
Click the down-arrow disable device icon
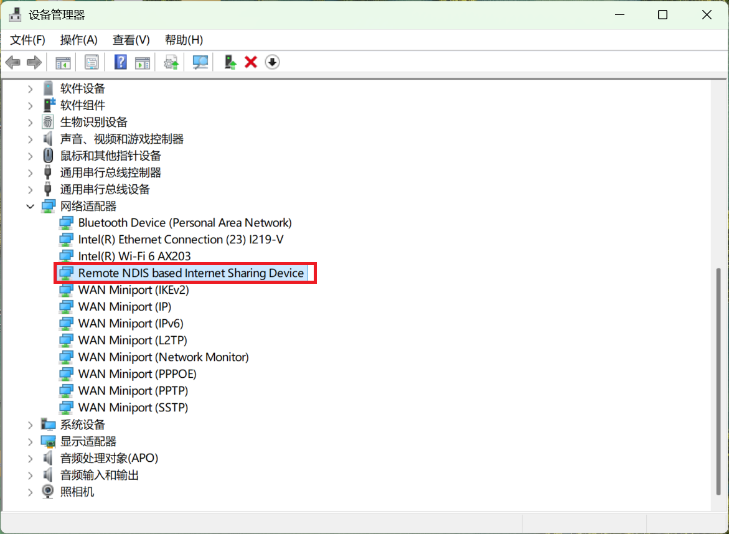coord(273,62)
